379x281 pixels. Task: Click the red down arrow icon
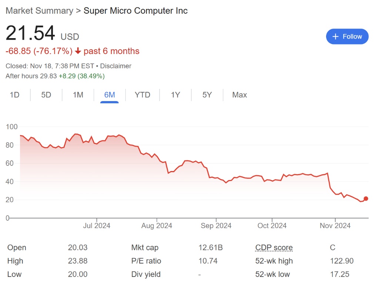pyautogui.click(x=78, y=51)
